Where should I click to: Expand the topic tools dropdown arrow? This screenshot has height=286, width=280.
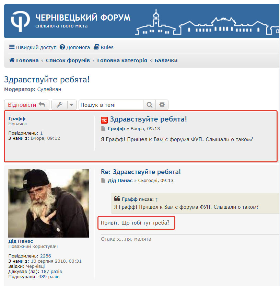pyautogui.click(x=72, y=105)
